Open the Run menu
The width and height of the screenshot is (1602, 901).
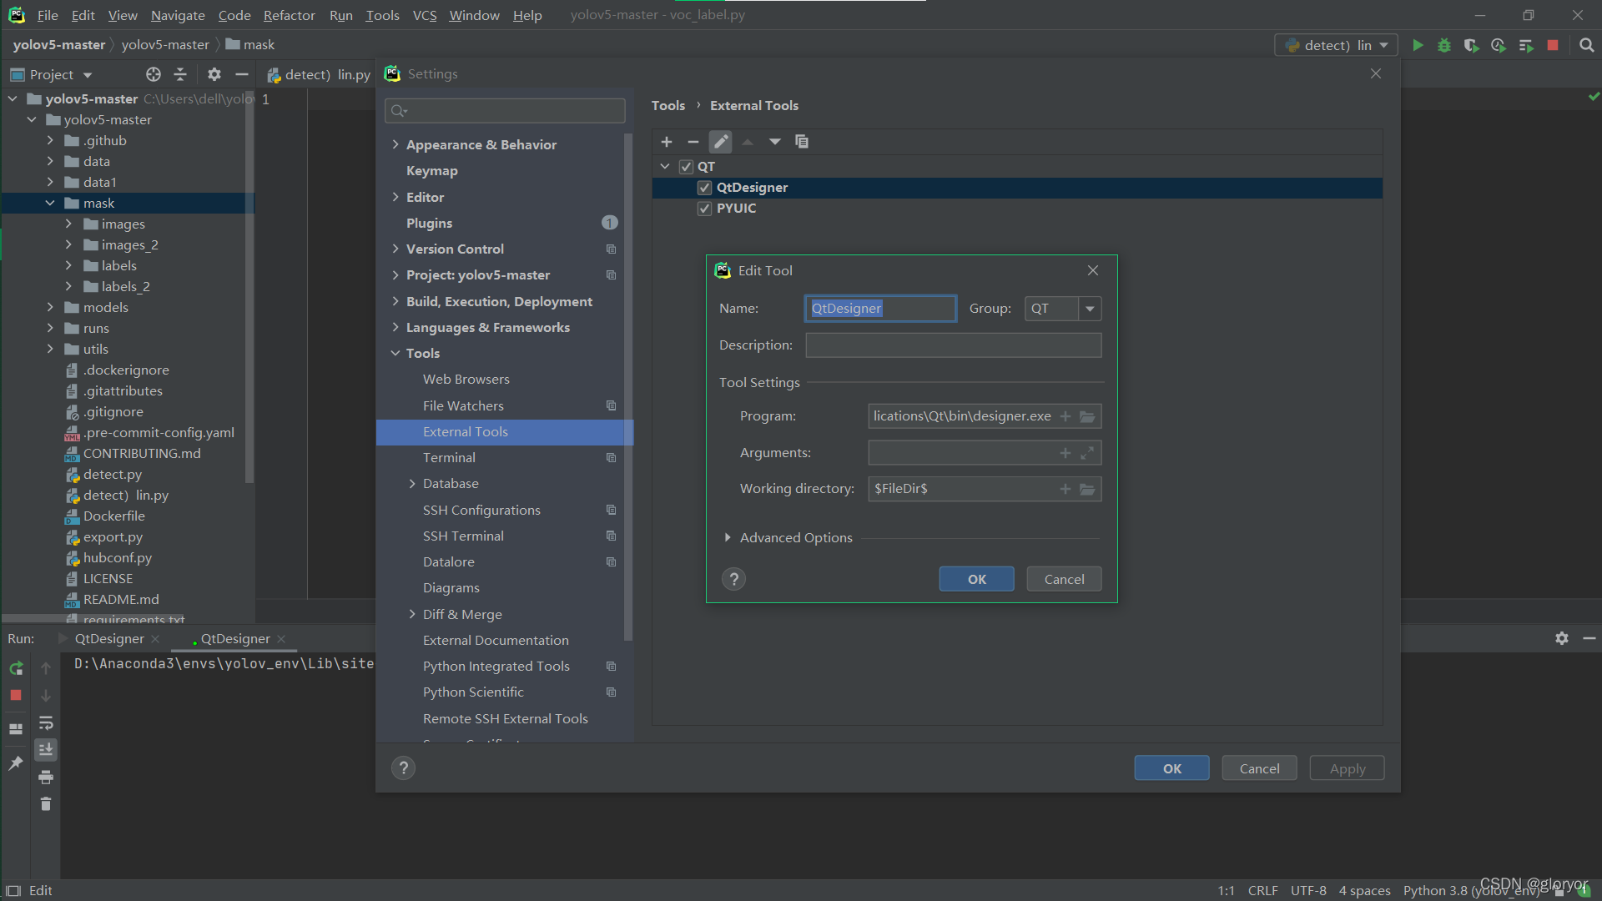pos(340,15)
